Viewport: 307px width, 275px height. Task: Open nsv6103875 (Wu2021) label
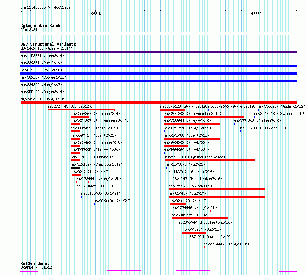(185, 164)
